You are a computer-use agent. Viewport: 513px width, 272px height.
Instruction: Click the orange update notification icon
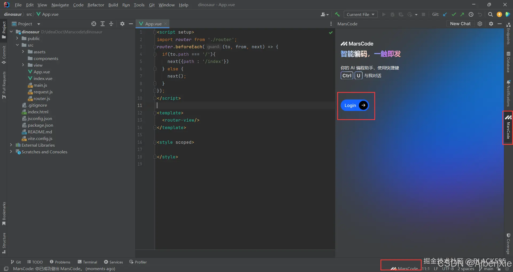[499, 14]
